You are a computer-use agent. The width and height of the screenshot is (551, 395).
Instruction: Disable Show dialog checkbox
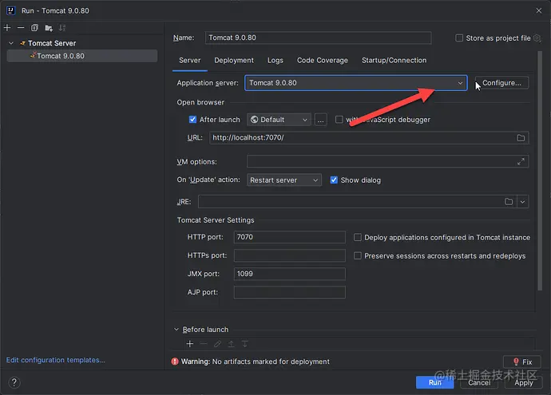click(334, 180)
